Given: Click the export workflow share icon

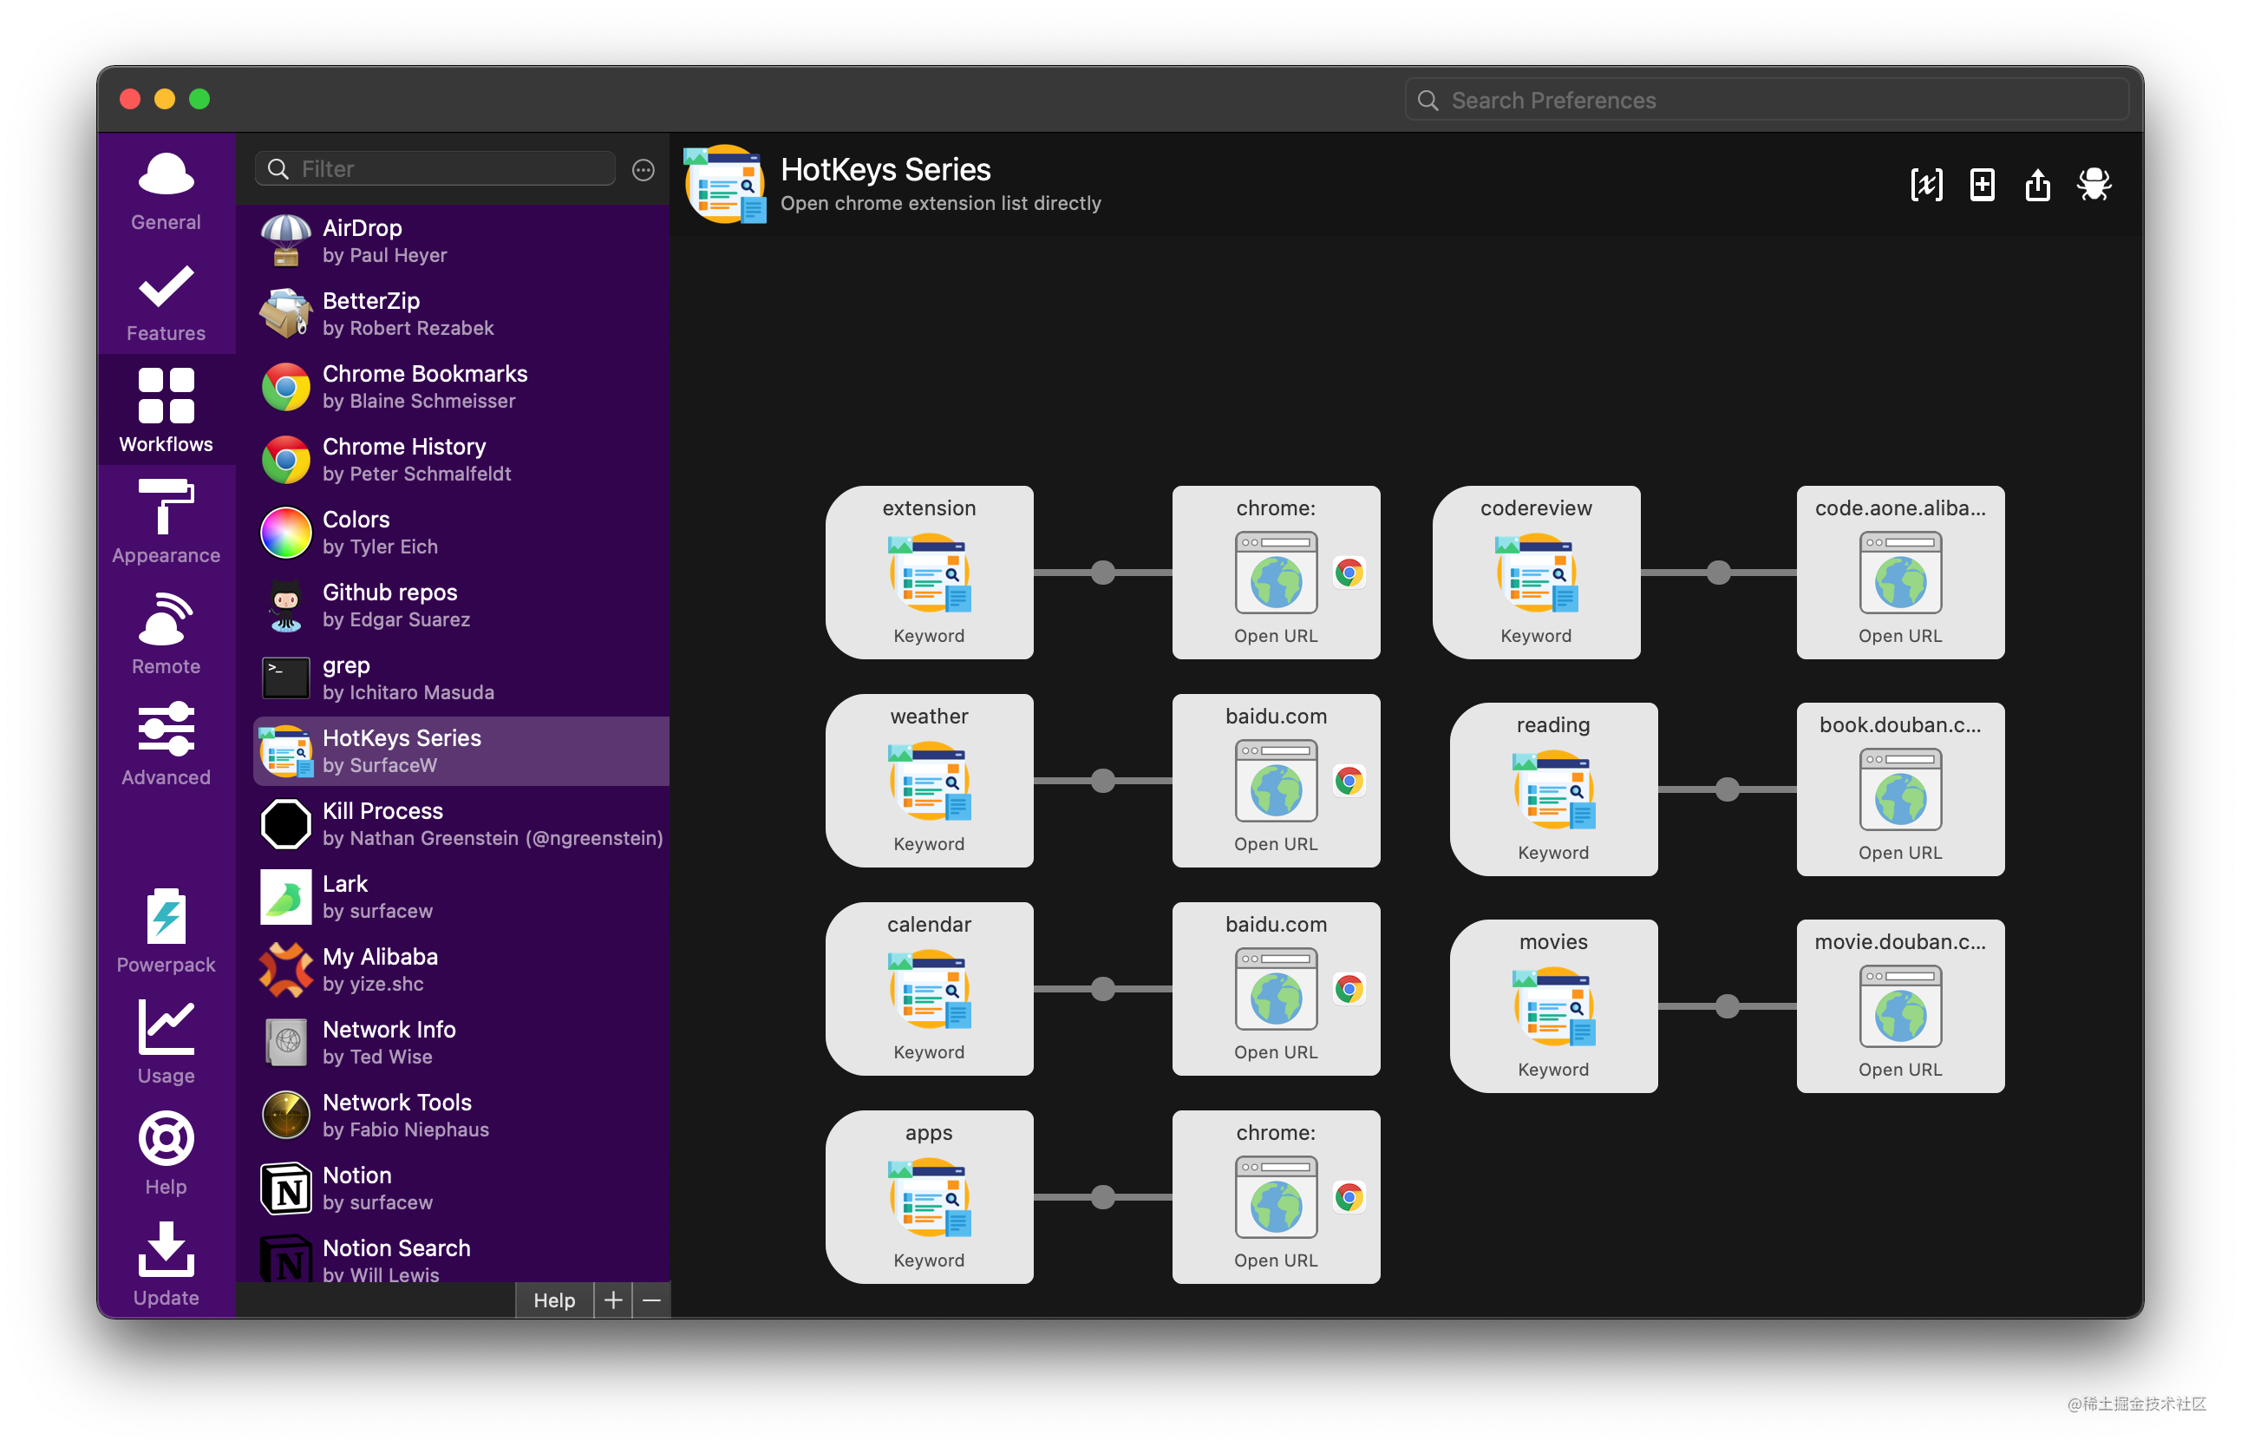Looking at the screenshot, I should (x=2037, y=184).
